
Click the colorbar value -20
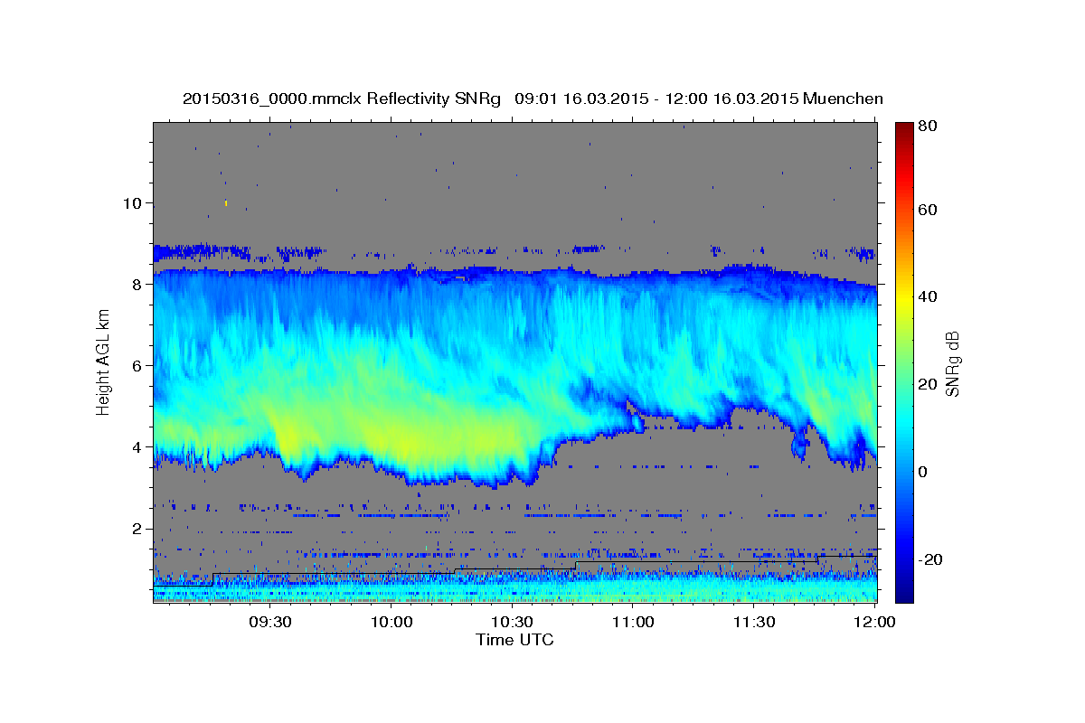(929, 559)
